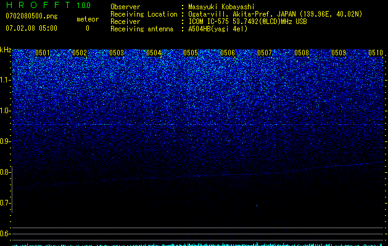Click the 1.1 frequency axis label
The width and height of the screenshot is (388, 246).
coord(5,80)
